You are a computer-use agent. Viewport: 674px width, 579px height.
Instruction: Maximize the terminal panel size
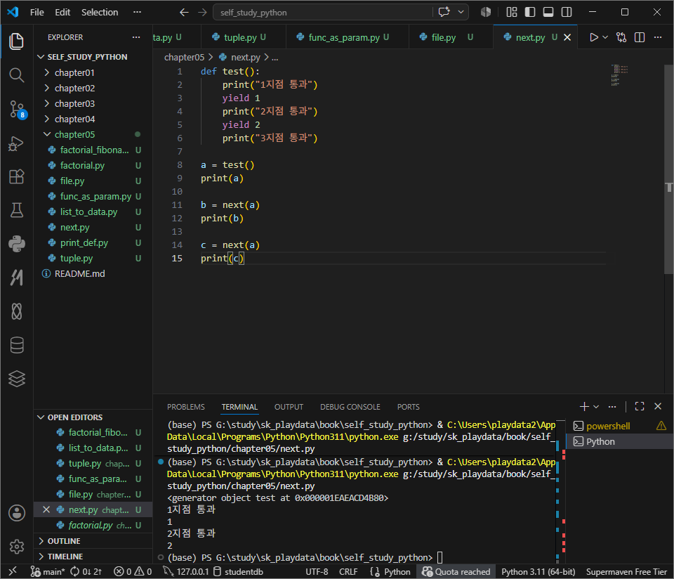(640, 406)
